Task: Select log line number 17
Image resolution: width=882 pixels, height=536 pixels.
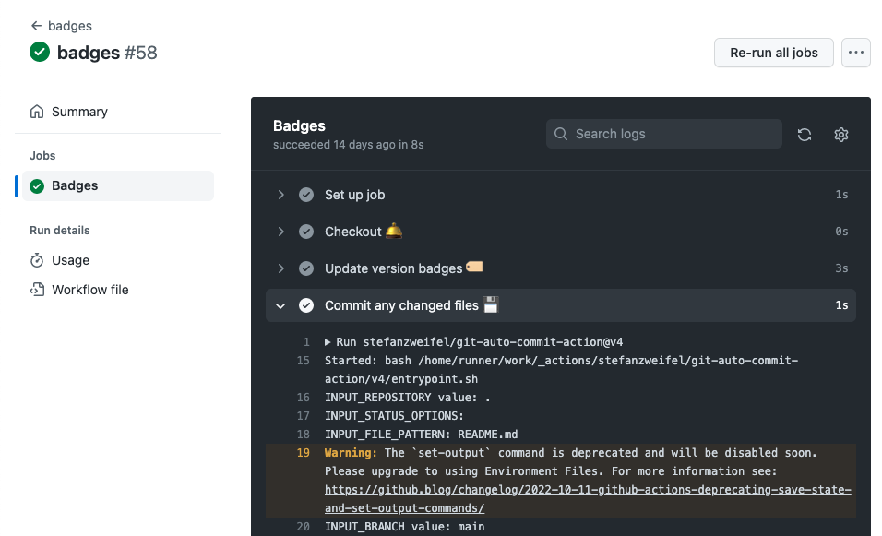Action: [304, 416]
